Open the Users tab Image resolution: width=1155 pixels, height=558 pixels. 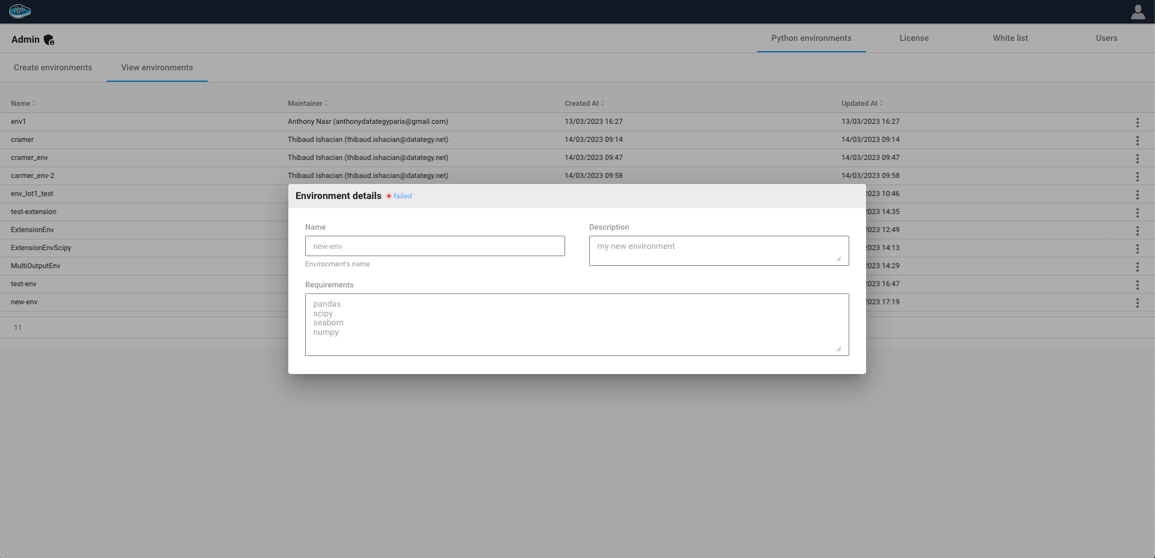coord(1106,38)
